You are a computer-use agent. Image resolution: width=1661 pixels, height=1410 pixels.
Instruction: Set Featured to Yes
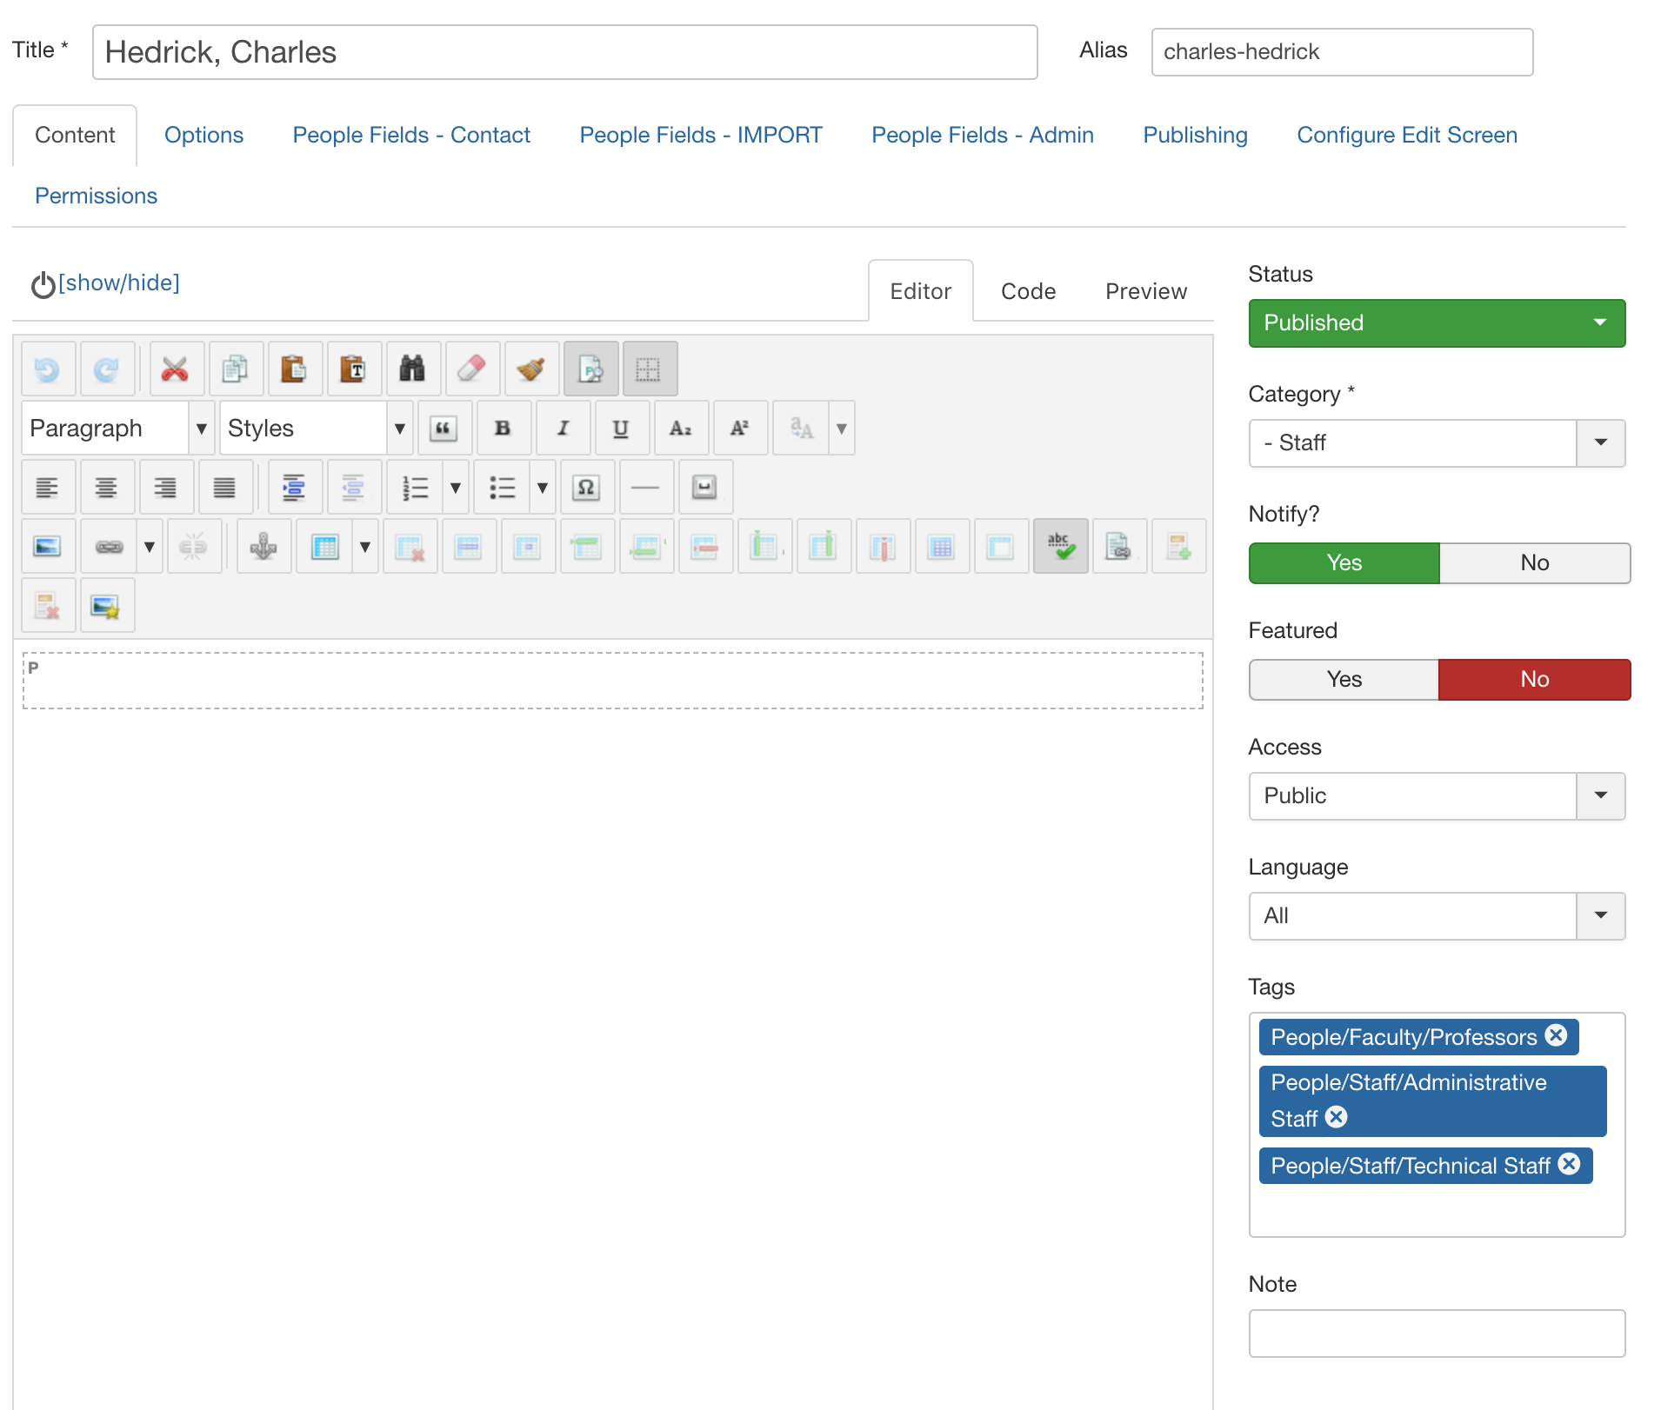click(x=1344, y=680)
